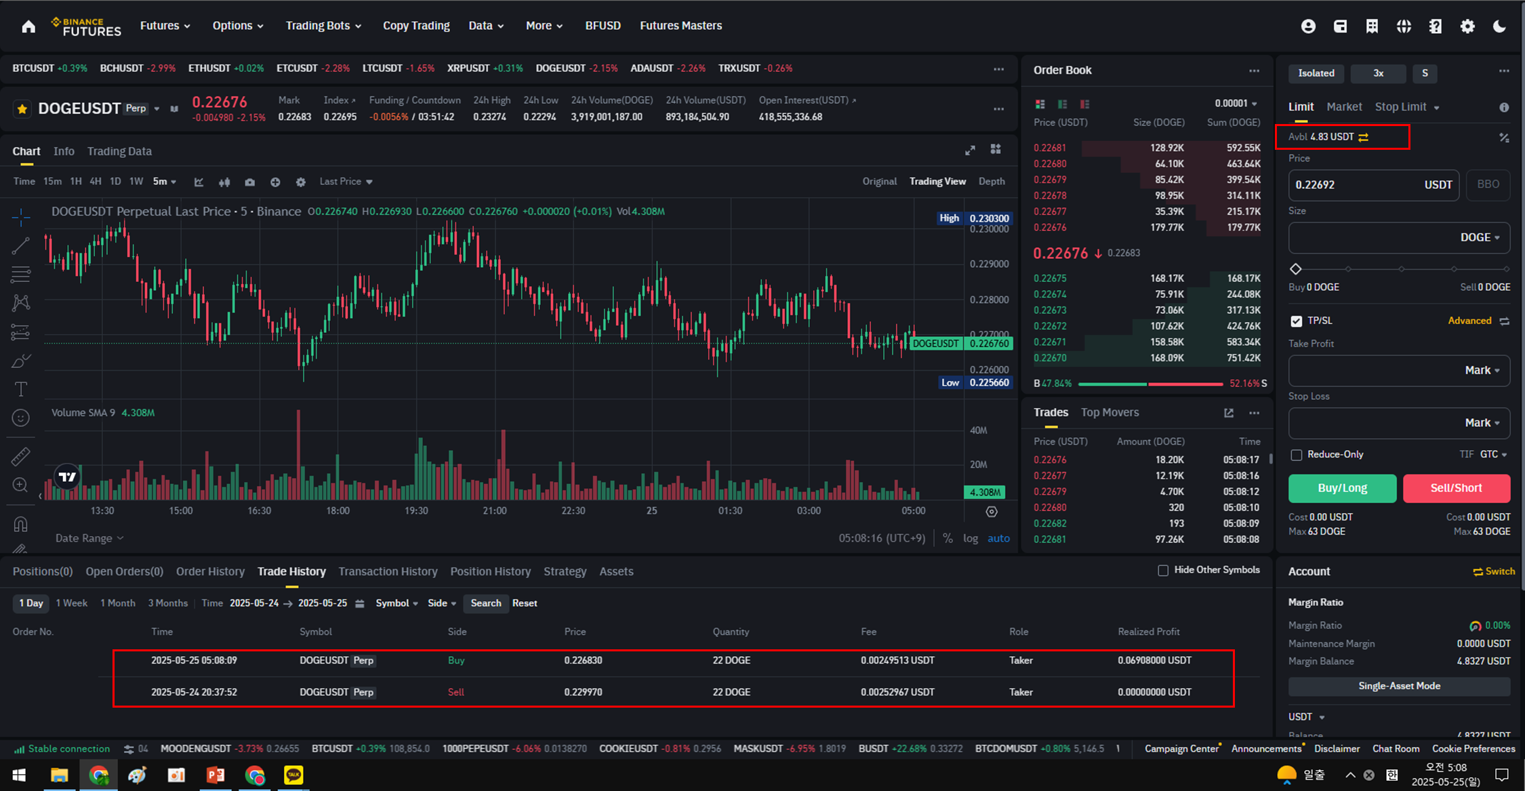
Task: Open chart layout grid icon
Action: [996, 149]
